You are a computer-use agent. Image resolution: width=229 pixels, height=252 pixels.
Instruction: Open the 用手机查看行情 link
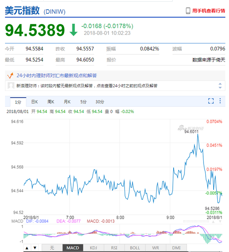point(209,11)
